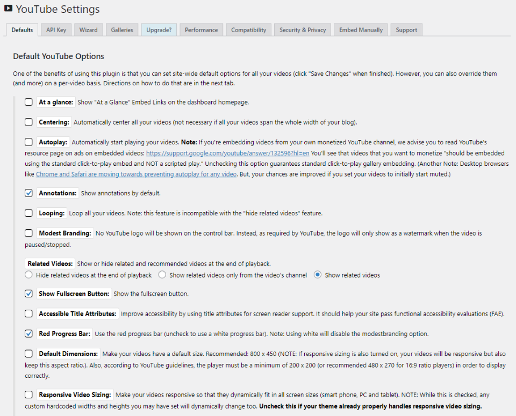Click the Red Progress Bar label
This screenshot has width=516, height=416.
pyautogui.click(x=64, y=334)
